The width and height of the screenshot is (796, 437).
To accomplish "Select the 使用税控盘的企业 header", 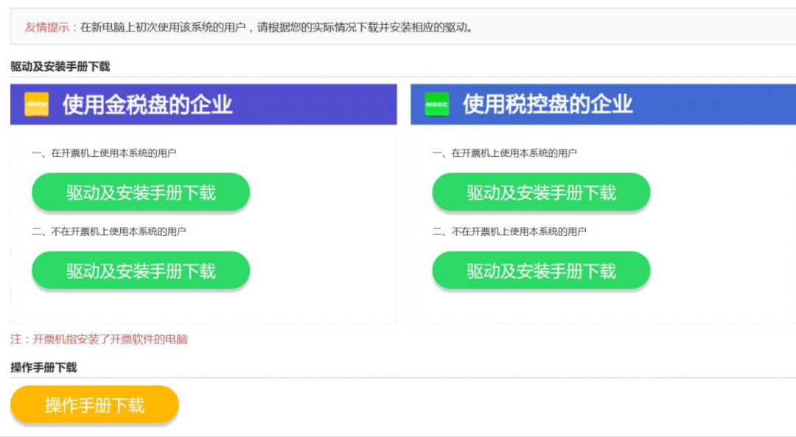I will coord(603,104).
